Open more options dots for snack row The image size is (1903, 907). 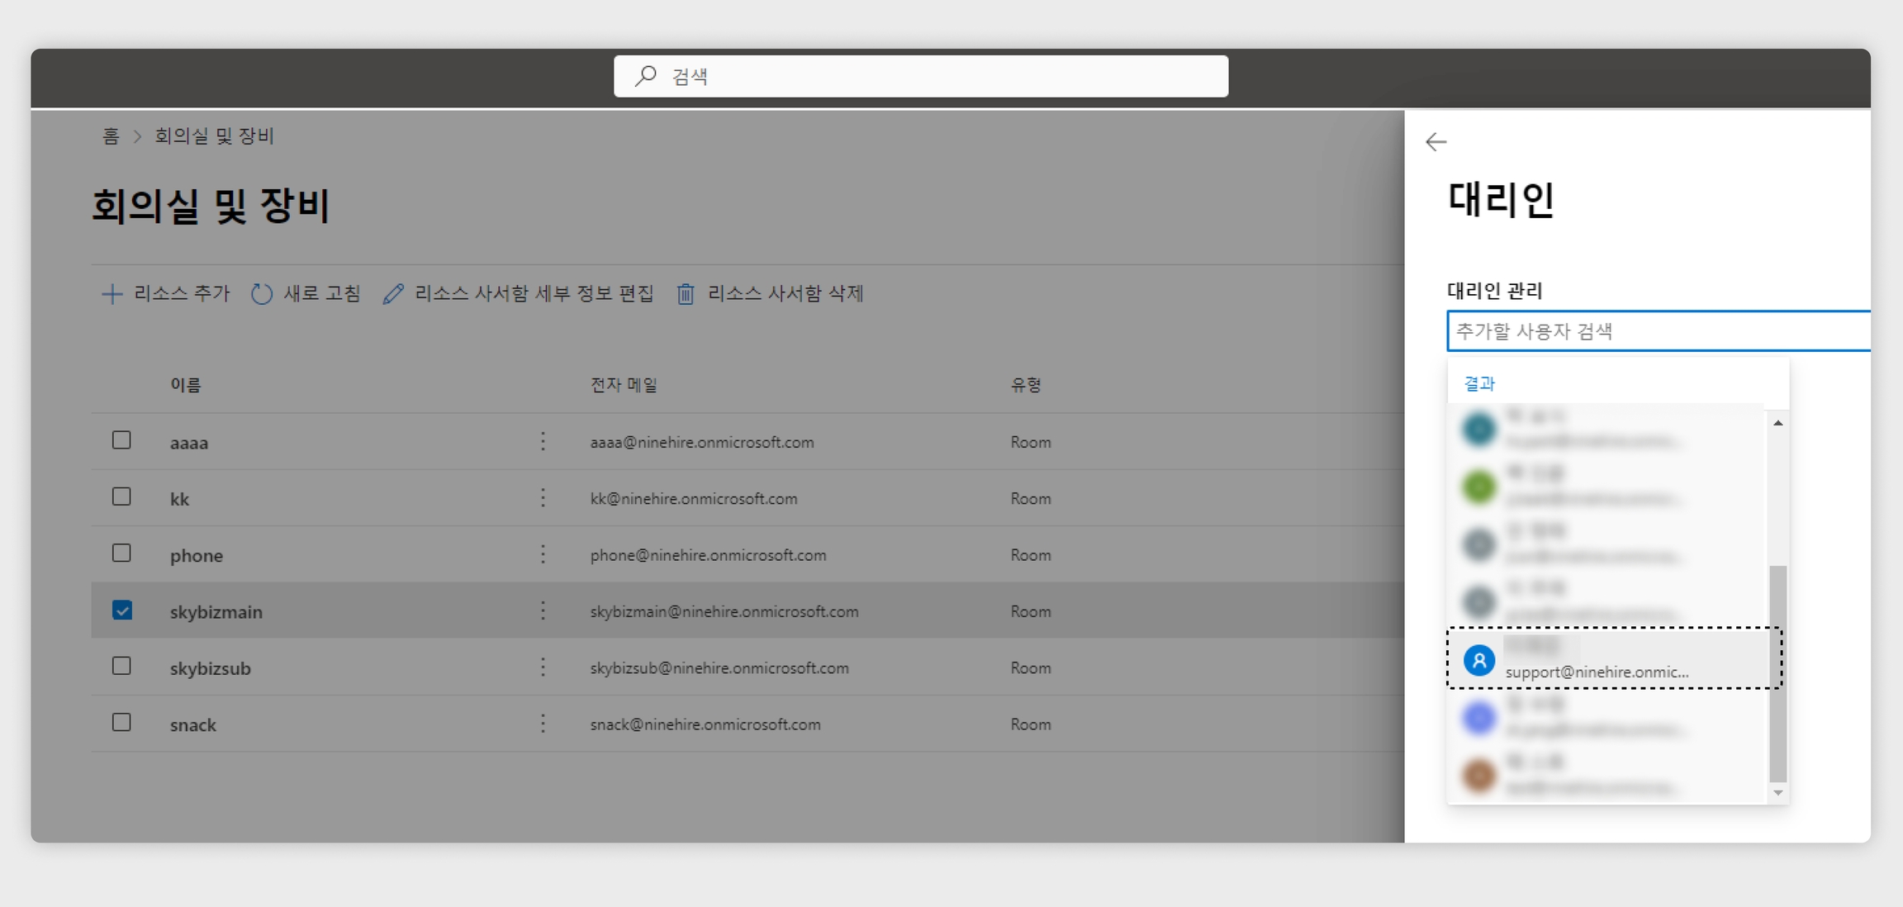(543, 724)
